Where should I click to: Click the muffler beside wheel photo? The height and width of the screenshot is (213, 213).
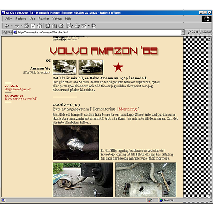(x=83, y=180)
